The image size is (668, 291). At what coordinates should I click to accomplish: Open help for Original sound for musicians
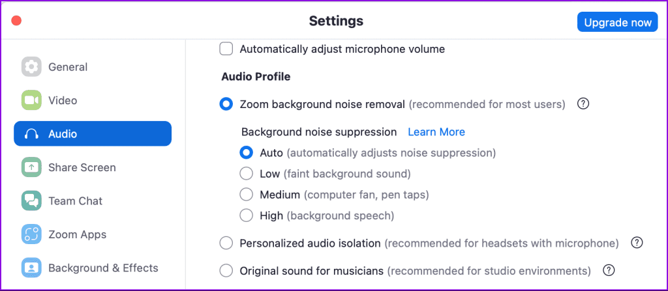[x=609, y=270]
